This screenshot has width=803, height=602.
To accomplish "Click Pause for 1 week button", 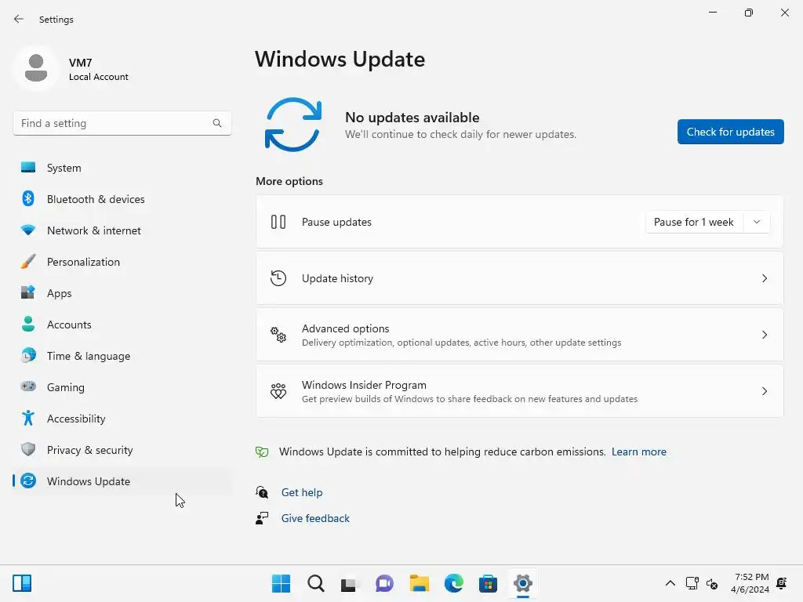I will click(x=694, y=222).
